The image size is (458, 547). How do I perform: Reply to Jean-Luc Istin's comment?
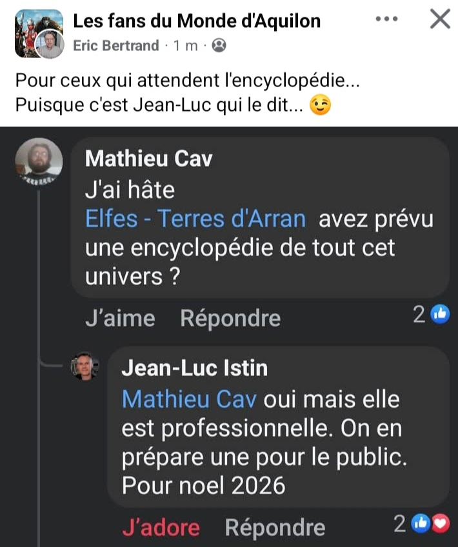(275, 528)
